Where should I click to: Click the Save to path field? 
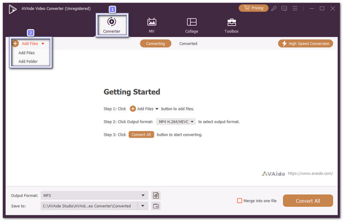pos(89,206)
